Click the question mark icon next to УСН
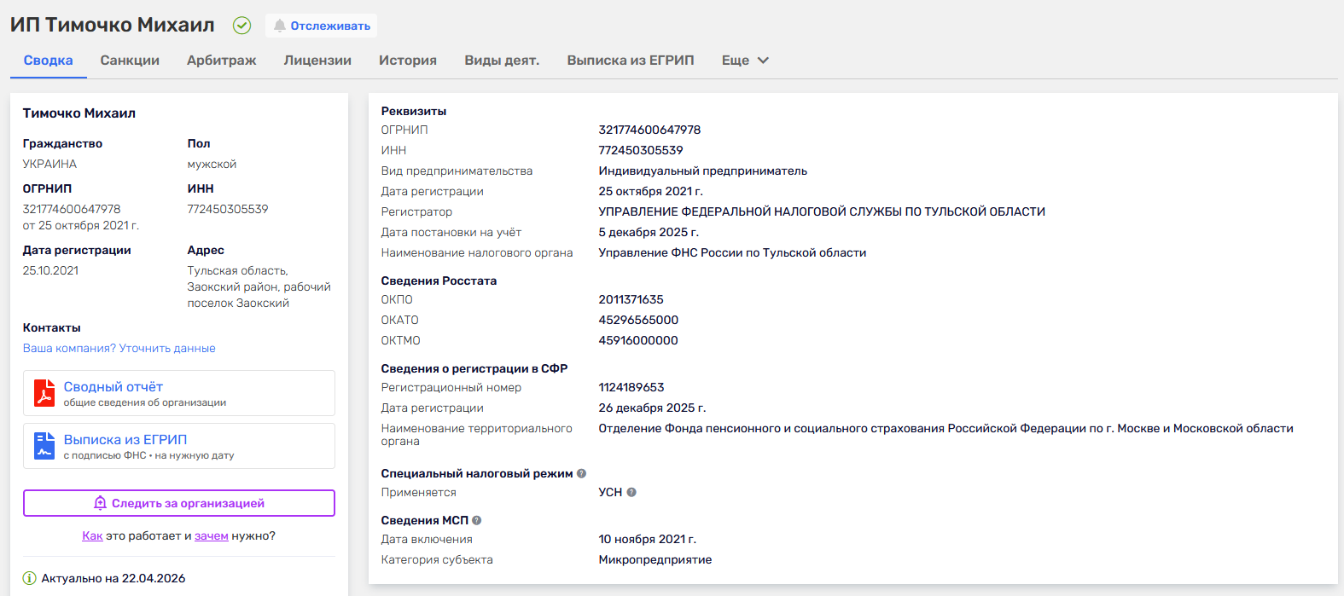The image size is (1344, 596). pos(631,492)
